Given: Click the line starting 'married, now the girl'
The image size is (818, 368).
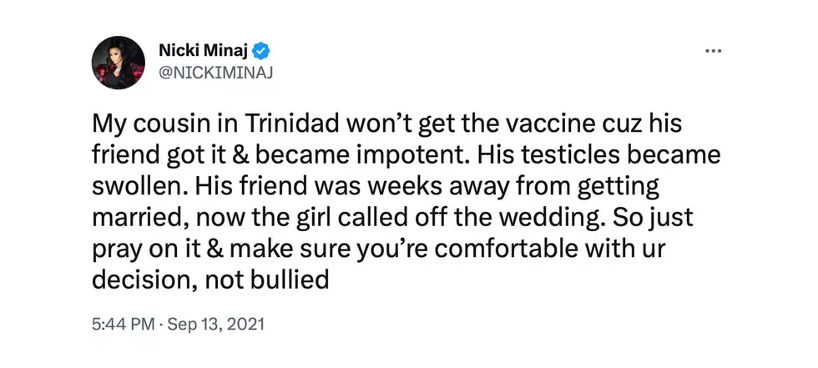Looking at the screenshot, I should click(x=392, y=219).
